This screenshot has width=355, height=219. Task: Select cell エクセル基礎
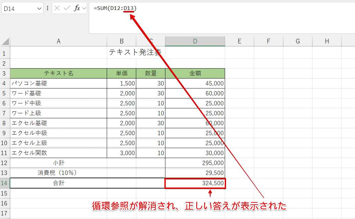(x=58, y=123)
